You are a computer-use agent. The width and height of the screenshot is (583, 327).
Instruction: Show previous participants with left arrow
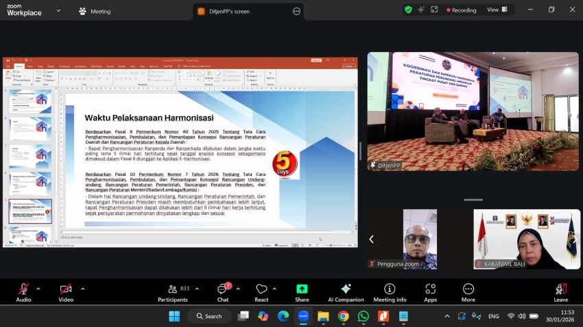pyautogui.click(x=371, y=239)
